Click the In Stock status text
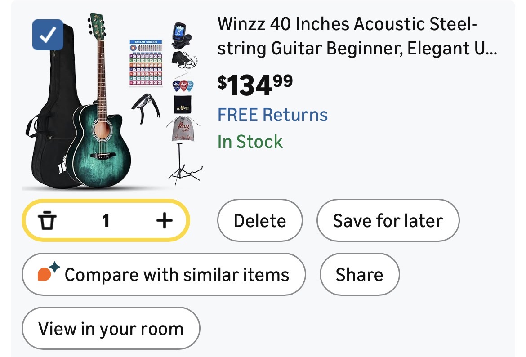This screenshot has height=357, width=526. pyautogui.click(x=250, y=142)
